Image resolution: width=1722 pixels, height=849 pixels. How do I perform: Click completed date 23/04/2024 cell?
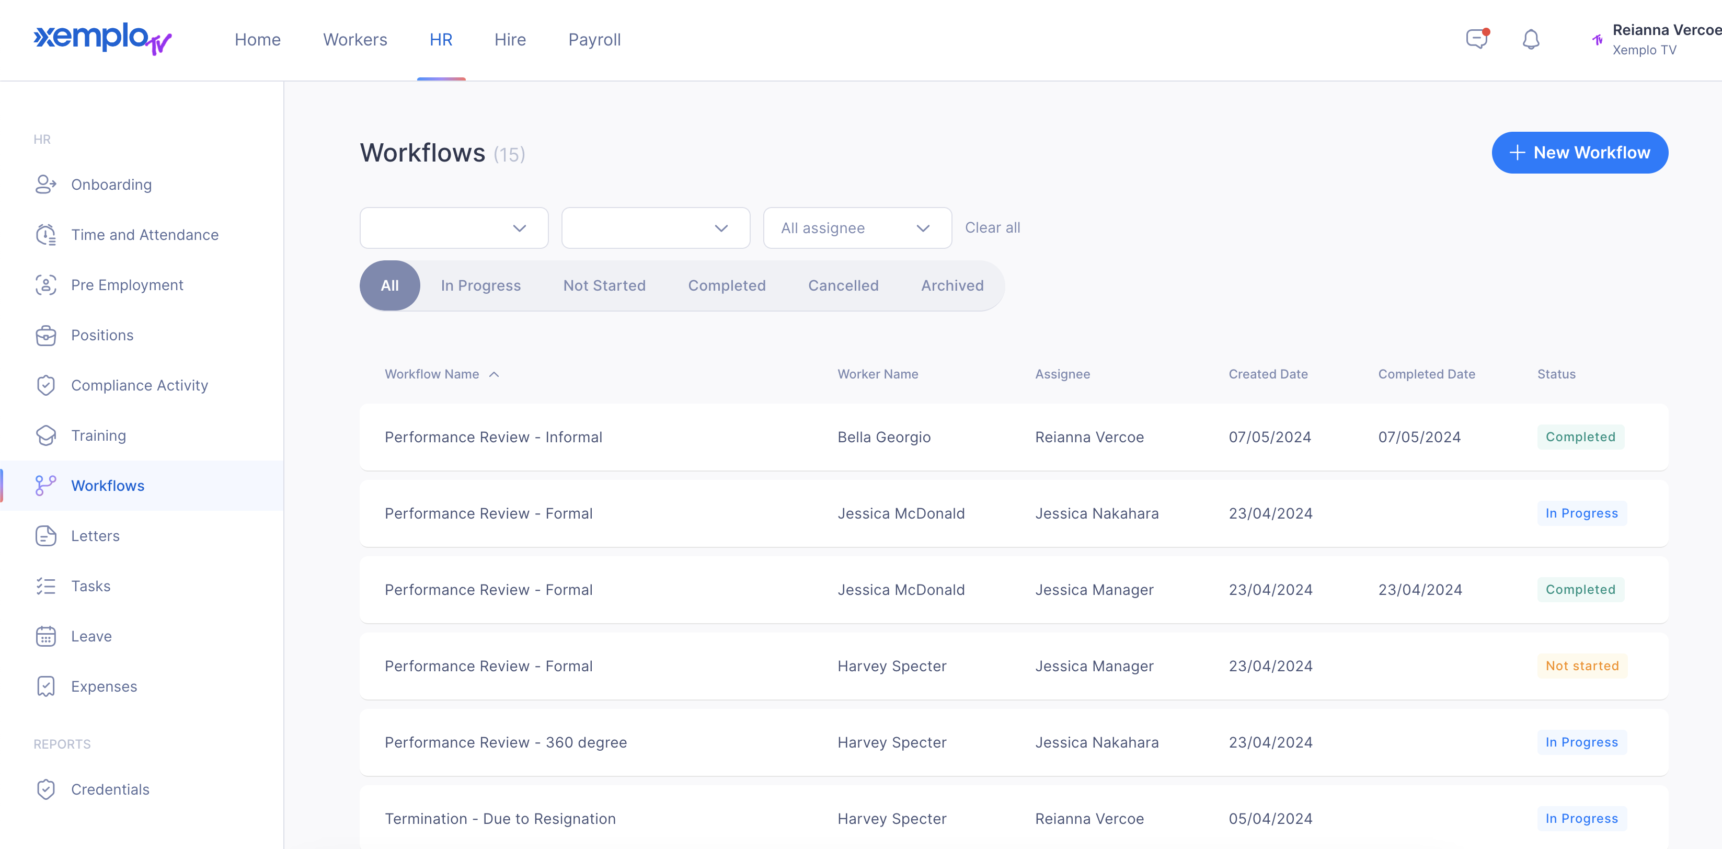pyautogui.click(x=1420, y=590)
